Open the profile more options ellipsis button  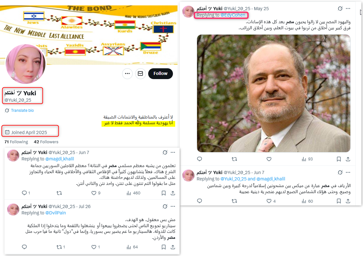[x=127, y=74]
